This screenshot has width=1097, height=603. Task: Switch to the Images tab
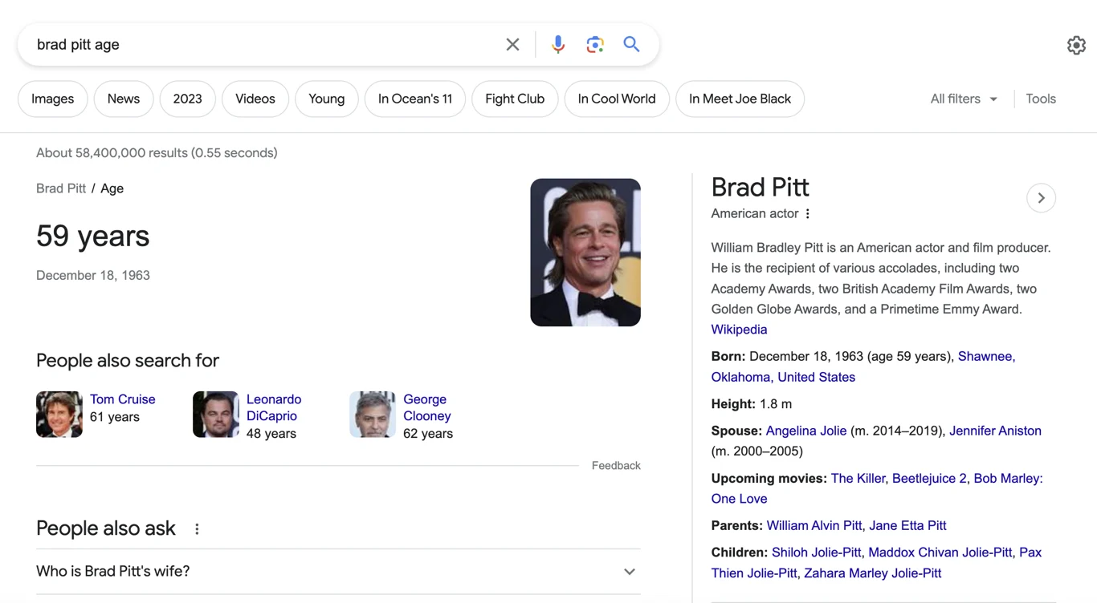click(x=52, y=99)
